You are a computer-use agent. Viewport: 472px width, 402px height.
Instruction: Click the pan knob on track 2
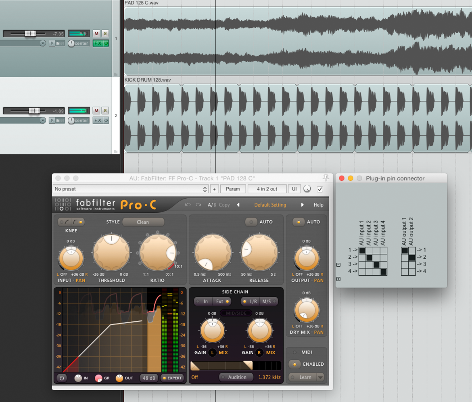71,120
